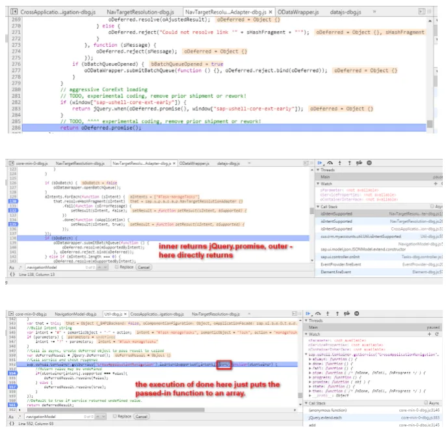The height and width of the screenshot is (431, 446).
Task: Toggle pause on exceptions in the Line 138 debugger
Action: 369,163
